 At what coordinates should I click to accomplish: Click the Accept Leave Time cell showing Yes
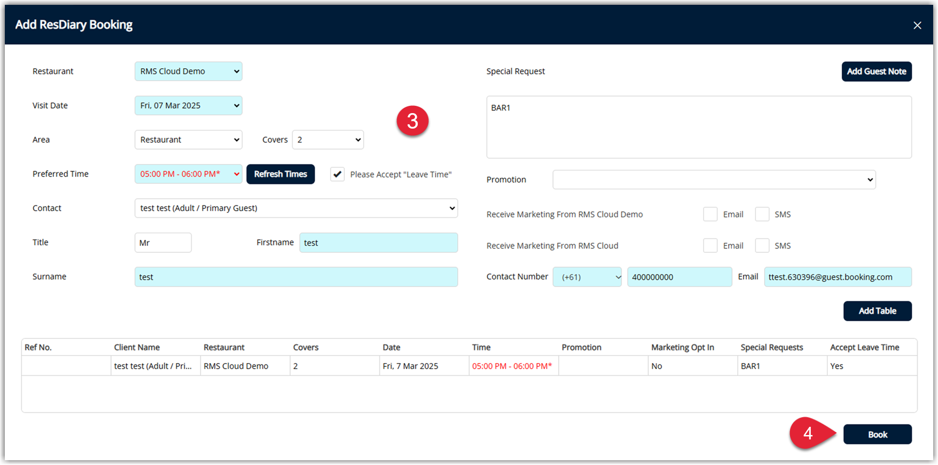872,366
